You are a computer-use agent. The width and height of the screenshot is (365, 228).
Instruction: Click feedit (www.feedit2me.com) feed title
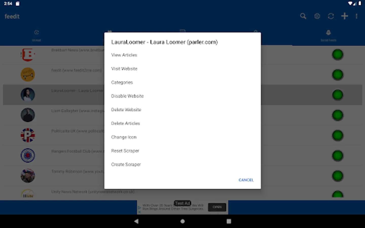tap(77, 70)
